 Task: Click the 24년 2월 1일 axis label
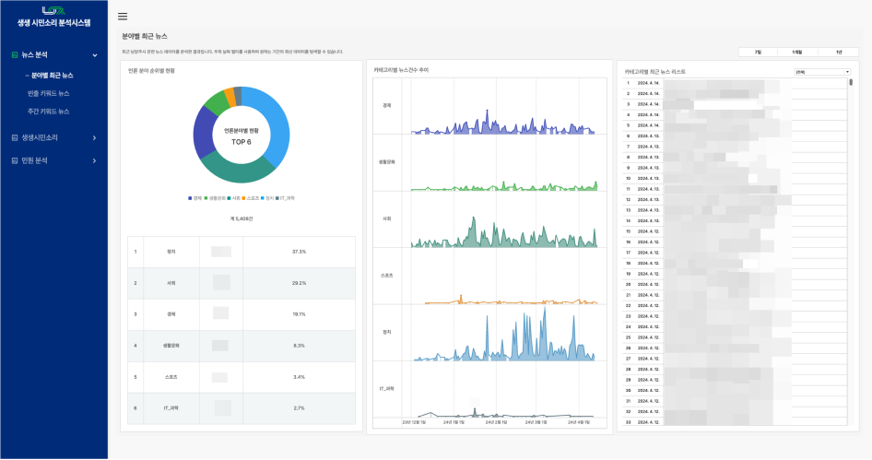(496, 422)
